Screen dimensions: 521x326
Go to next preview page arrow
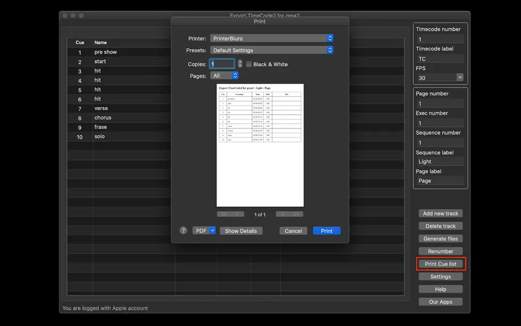[283, 215]
